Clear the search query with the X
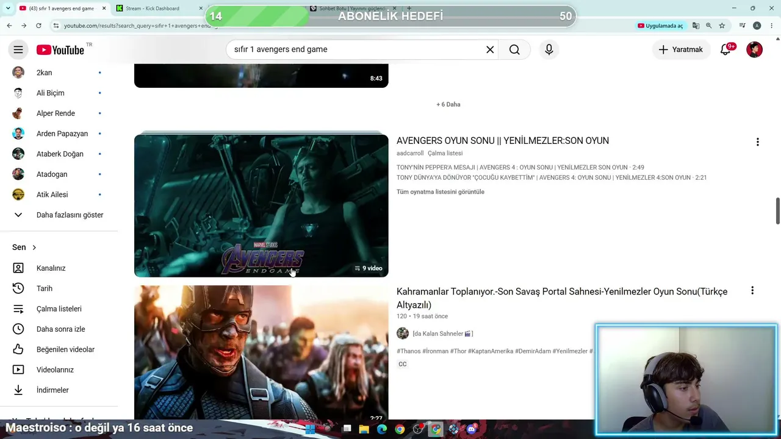 490,49
